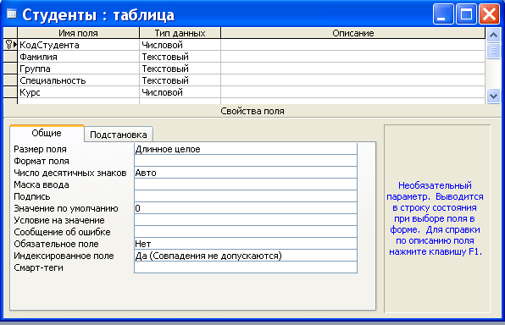Click data type Числовой for КодСтудента
Image resolution: width=505 pixels, height=325 pixels.
(x=180, y=45)
